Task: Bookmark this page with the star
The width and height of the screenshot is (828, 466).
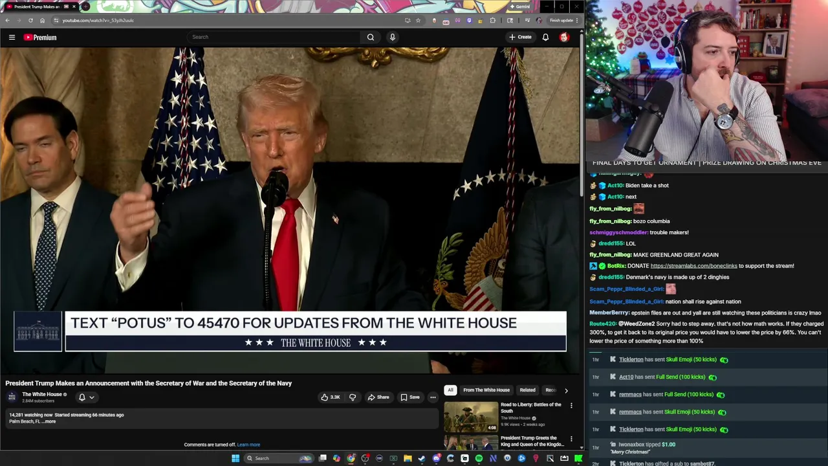Action: [x=418, y=20]
